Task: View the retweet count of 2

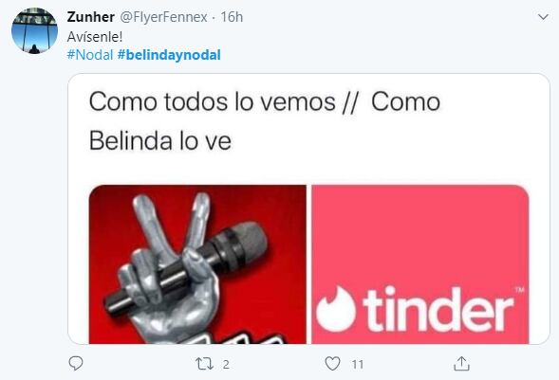Action: click(x=226, y=364)
